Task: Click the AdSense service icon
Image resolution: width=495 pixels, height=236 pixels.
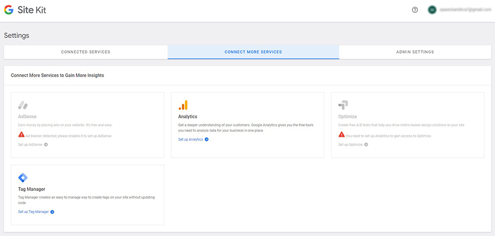Action: tap(22, 105)
